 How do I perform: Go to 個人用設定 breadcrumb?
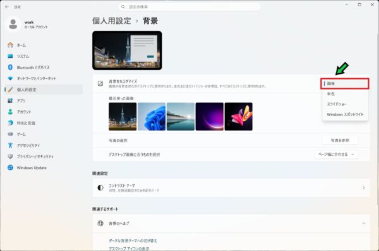coord(111,21)
